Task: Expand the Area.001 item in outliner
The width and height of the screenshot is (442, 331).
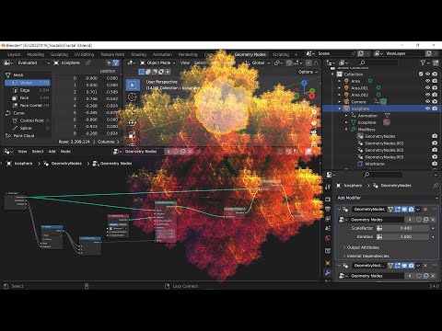Action: 340,88
